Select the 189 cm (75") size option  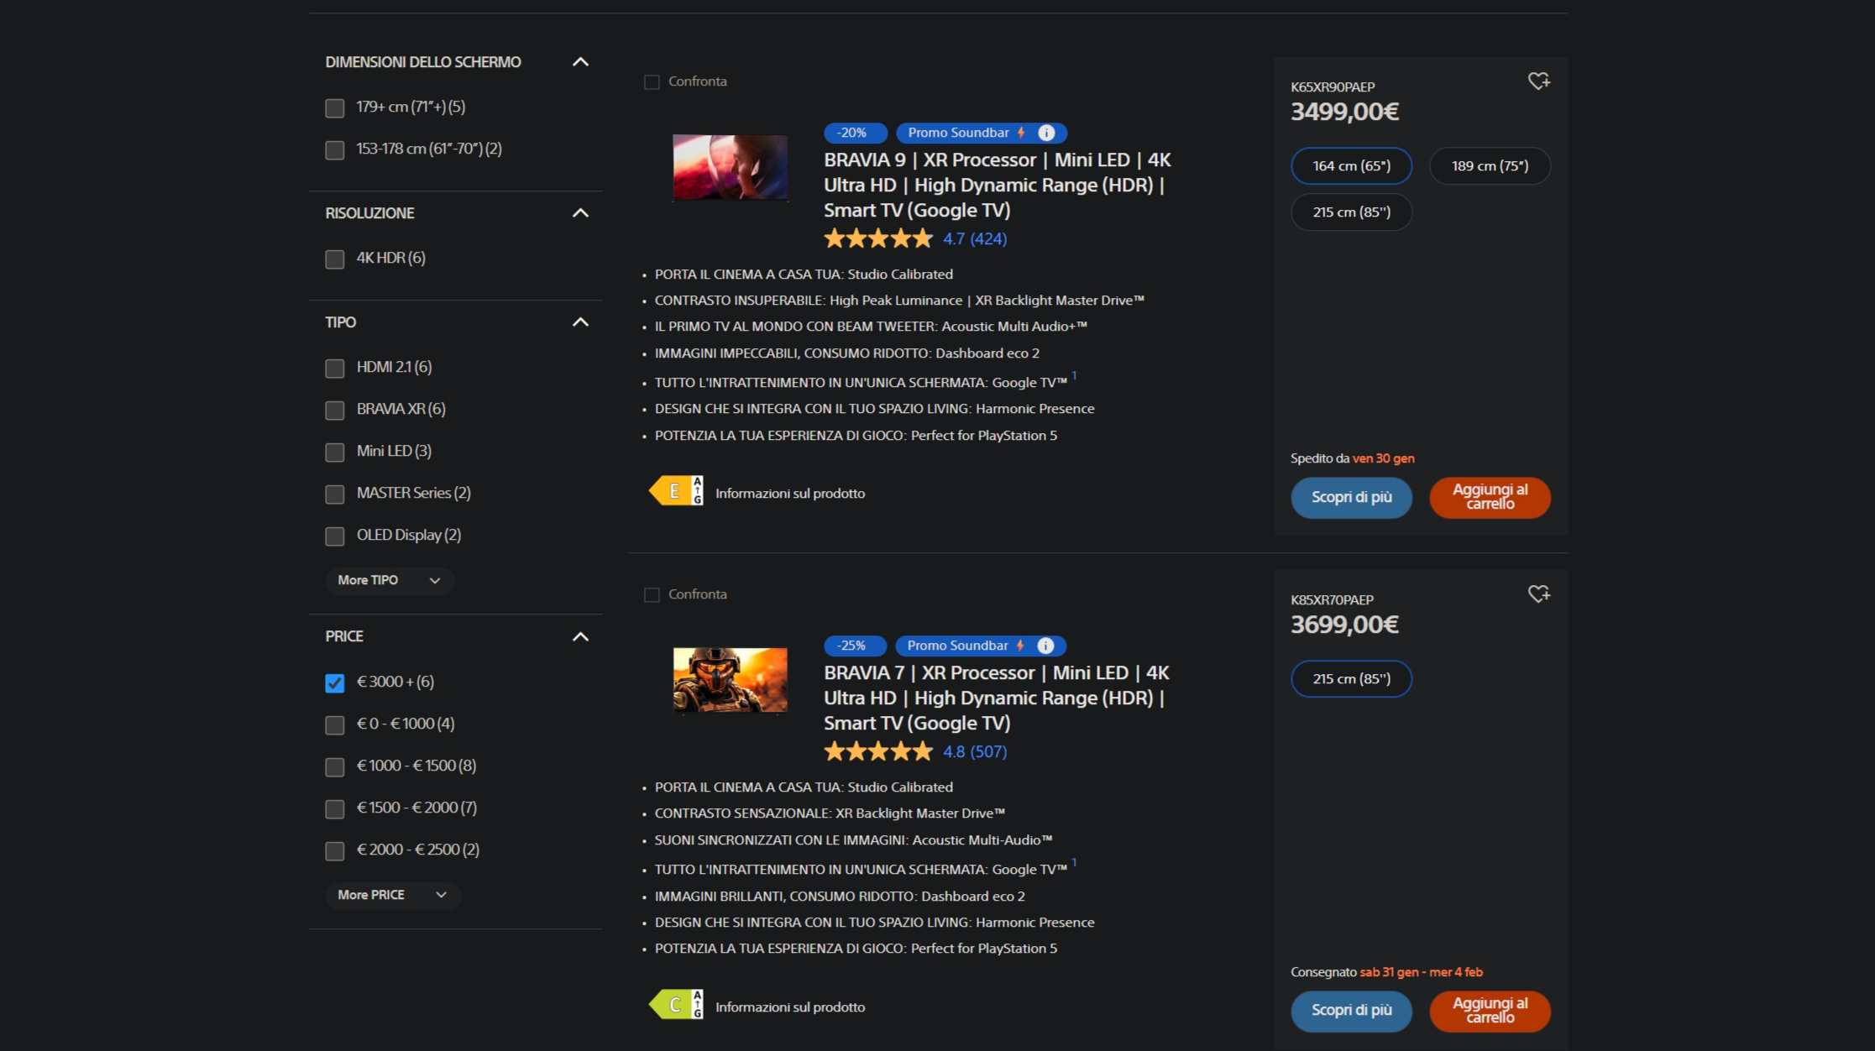click(1489, 166)
